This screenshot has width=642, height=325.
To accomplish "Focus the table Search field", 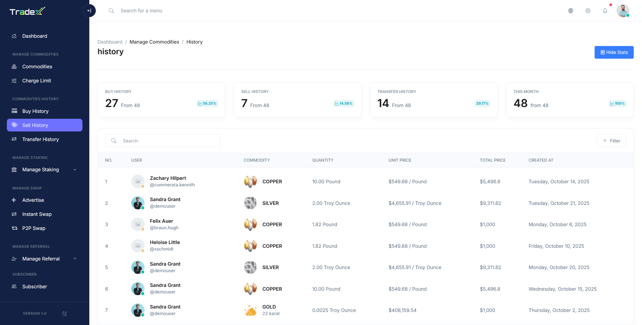I will click(168, 141).
